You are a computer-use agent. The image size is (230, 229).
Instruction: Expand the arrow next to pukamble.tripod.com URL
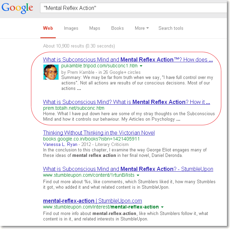tap(141, 66)
